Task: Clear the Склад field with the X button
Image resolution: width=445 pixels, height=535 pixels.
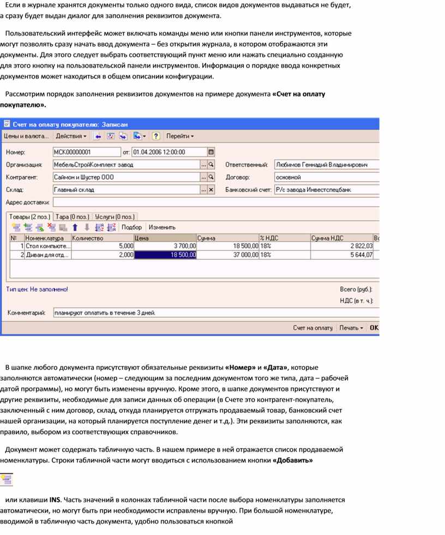Action: click(x=211, y=190)
